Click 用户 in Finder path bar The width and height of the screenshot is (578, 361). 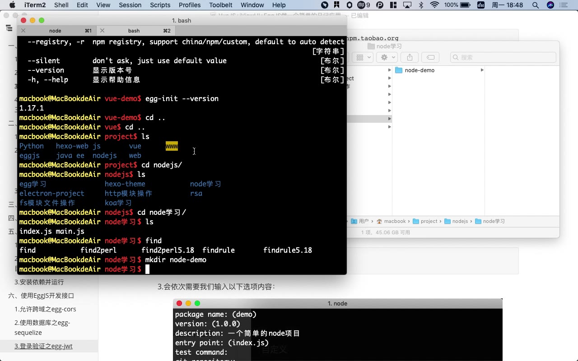point(360,221)
